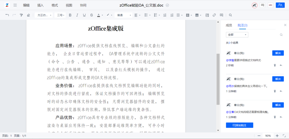The width and height of the screenshot is (289, 139).
Task: Zoom out with the minus button
Action: (259, 136)
